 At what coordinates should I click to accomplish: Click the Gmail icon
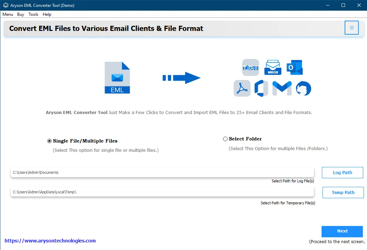[282, 88]
